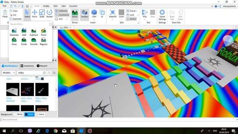The image size is (238, 134).
Task: Open the Toolbox filter options icon
Action: coord(54,73)
